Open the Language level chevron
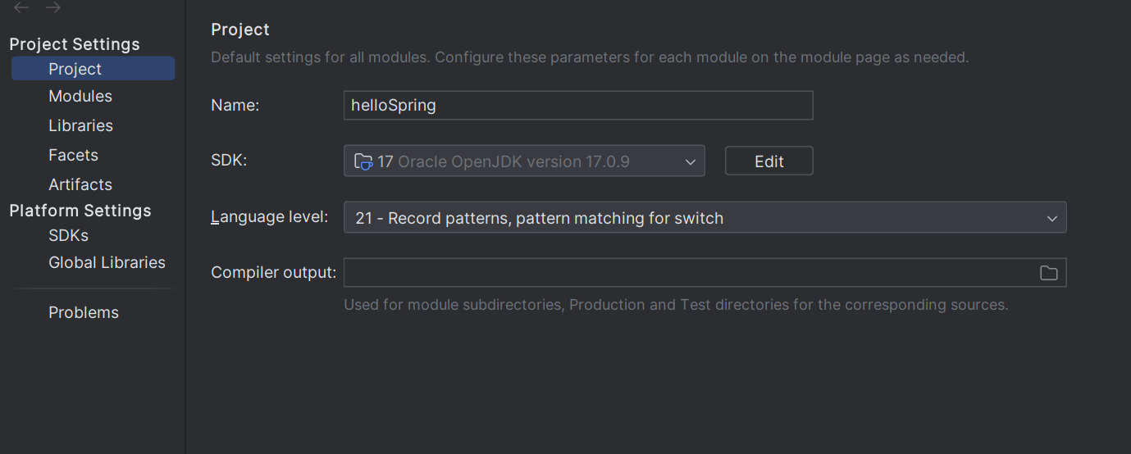The image size is (1131, 454). point(1052,219)
